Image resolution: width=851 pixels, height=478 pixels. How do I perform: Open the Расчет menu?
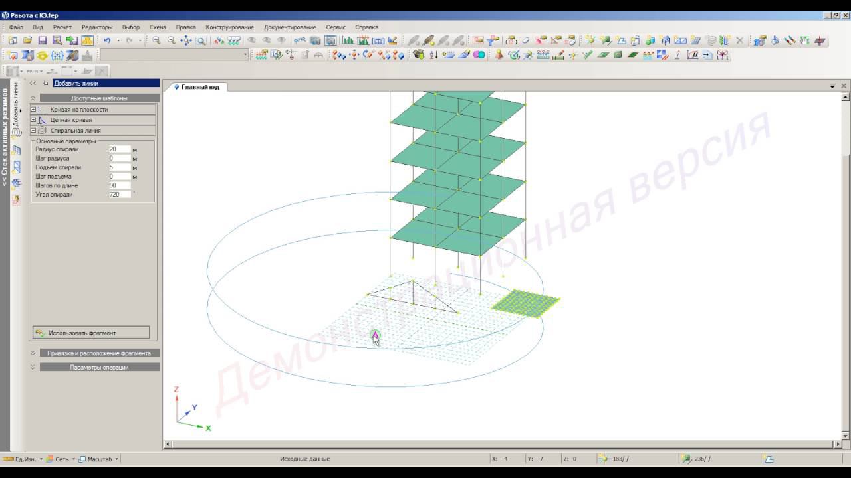pos(62,27)
